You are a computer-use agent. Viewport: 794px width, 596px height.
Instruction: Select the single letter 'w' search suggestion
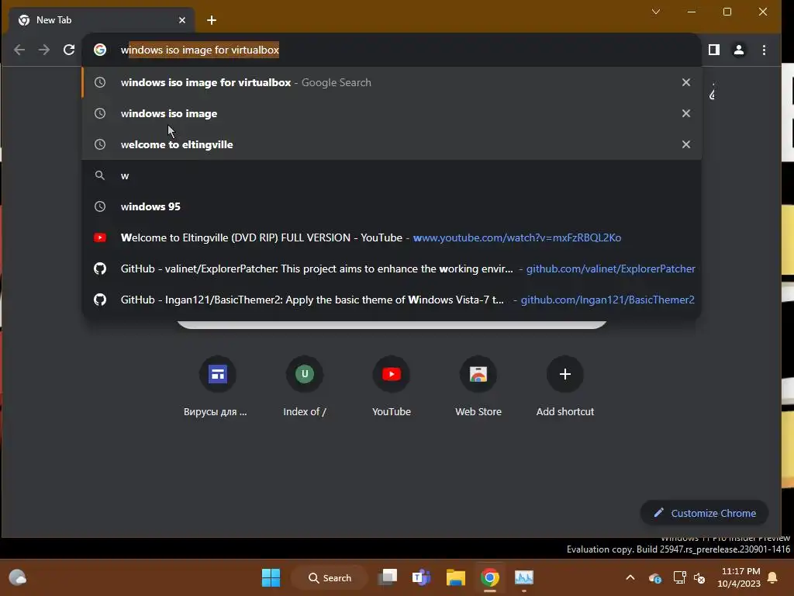[x=392, y=175]
